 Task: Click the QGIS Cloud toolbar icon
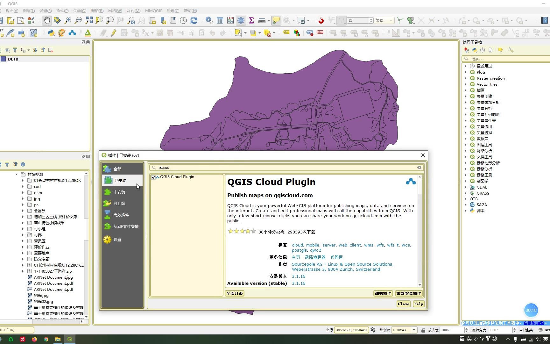tap(72, 32)
